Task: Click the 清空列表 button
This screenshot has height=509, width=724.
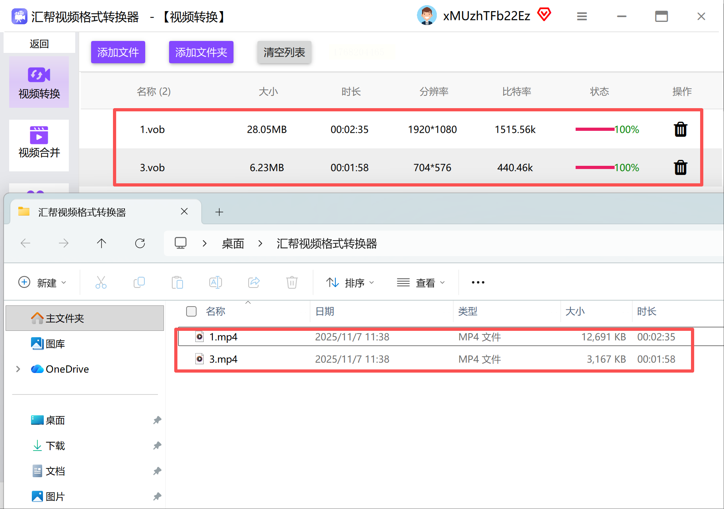Action: 284,52
